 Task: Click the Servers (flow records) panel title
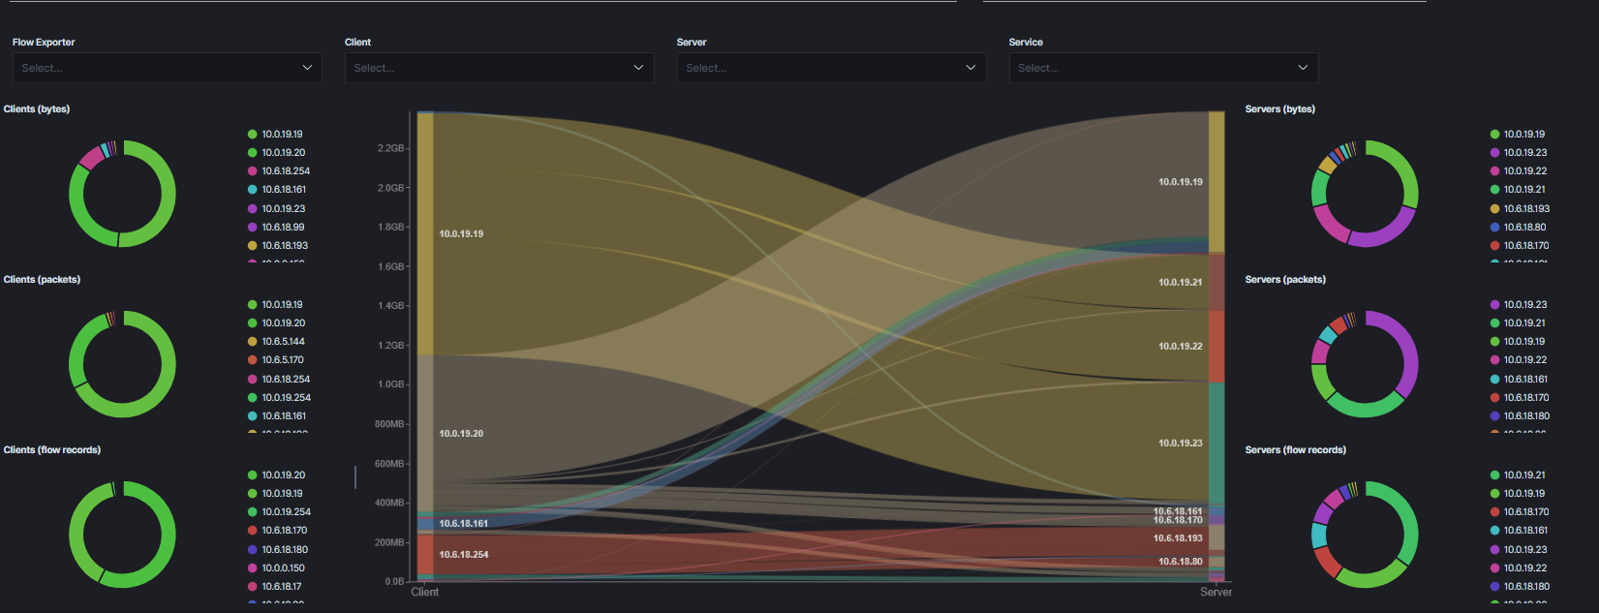(x=1295, y=450)
